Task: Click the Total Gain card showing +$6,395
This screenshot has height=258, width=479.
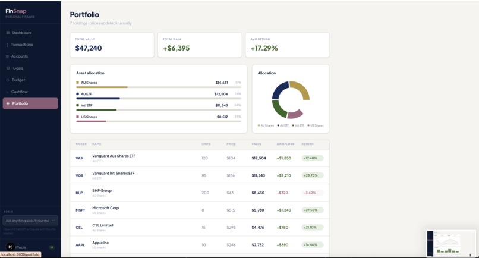Action: tap(200, 45)
